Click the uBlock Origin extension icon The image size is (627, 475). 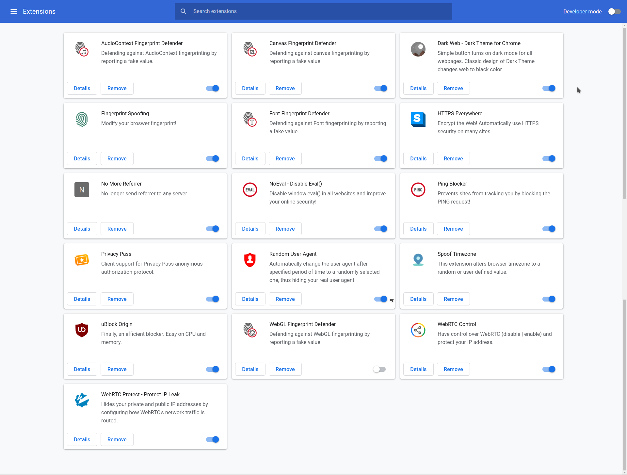pos(82,330)
